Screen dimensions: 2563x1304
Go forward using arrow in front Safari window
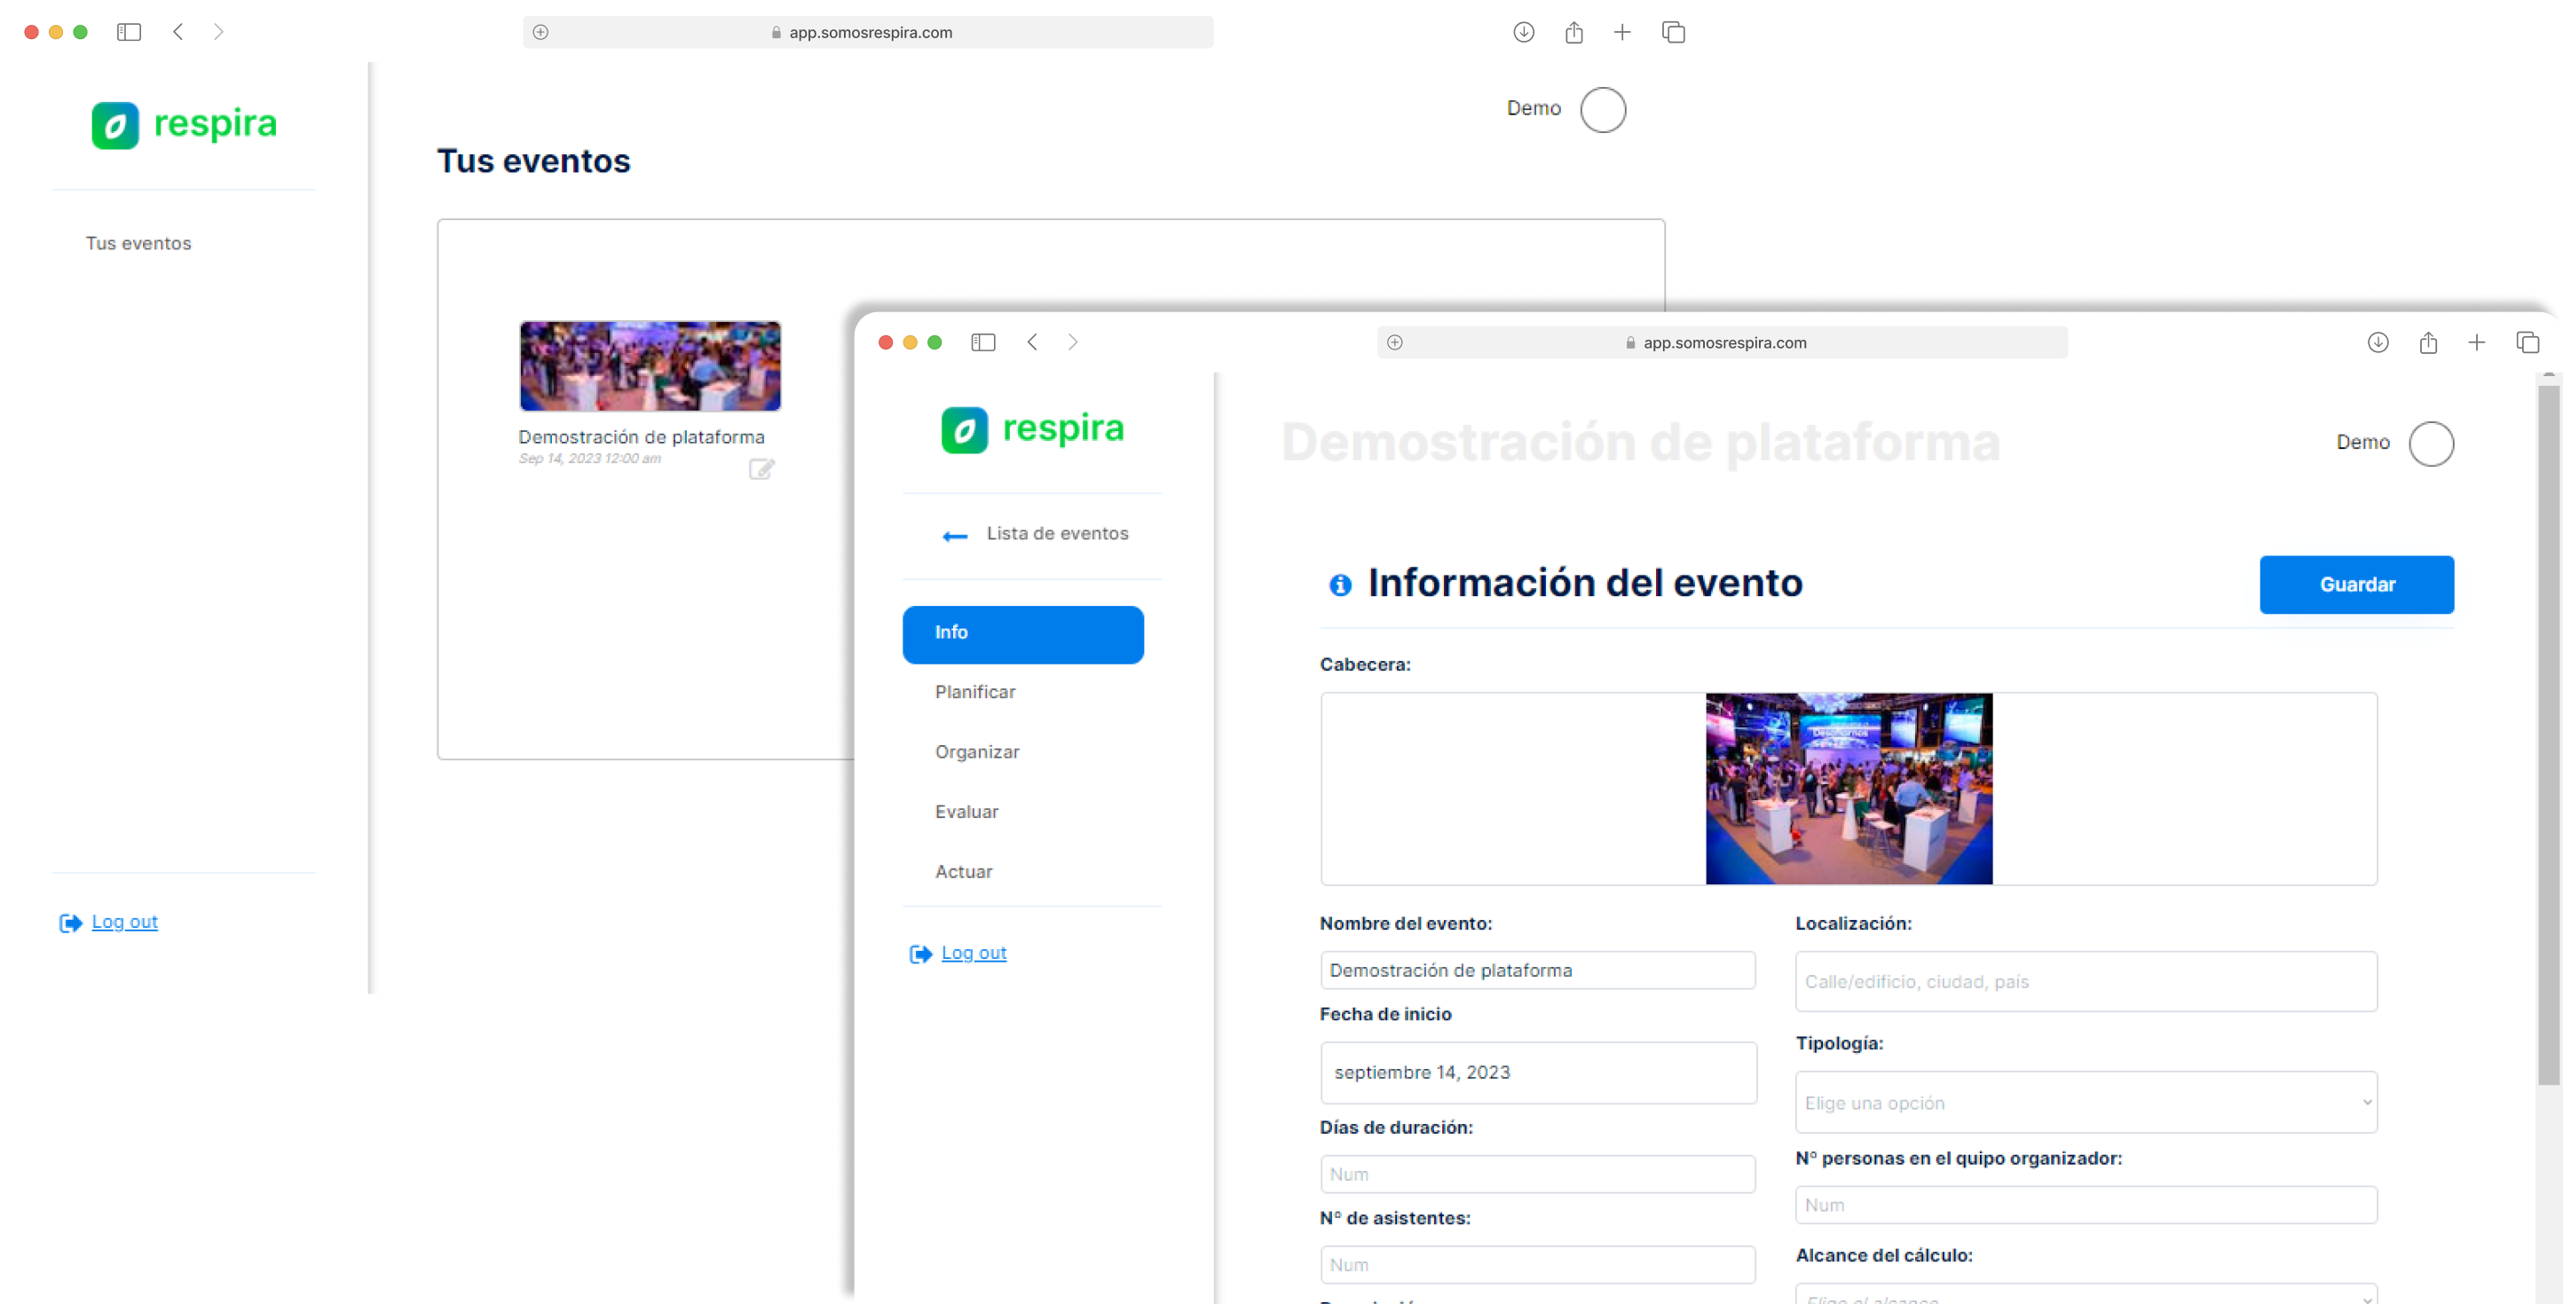pos(1073,342)
